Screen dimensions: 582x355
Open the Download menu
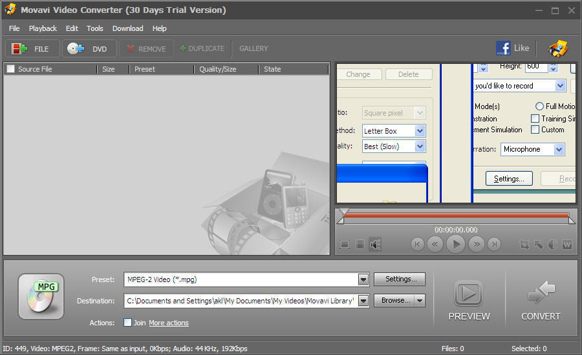coord(127,28)
